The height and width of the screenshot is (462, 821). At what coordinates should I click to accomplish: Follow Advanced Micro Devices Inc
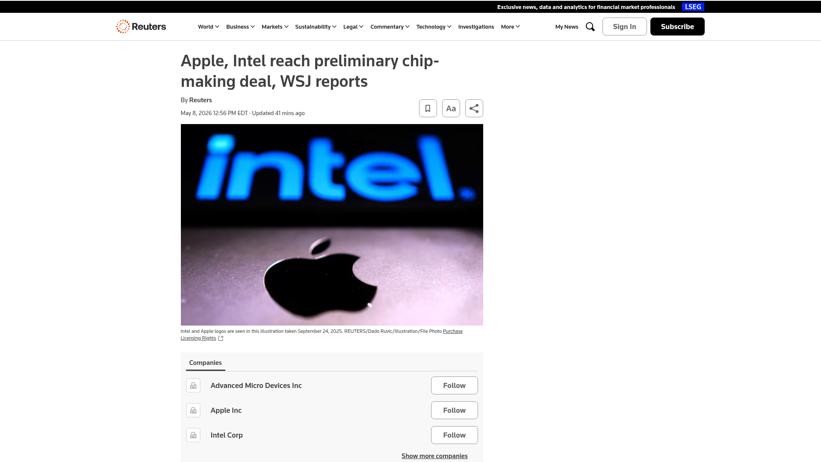pos(454,385)
